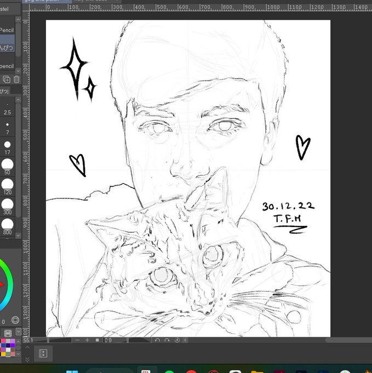372x373 pixels.
Task: Collapse the navigation bar with left arrow
Action: click(x=186, y=340)
